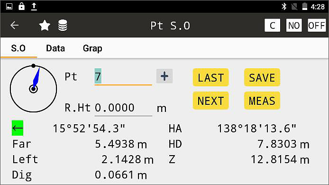The width and height of the screenshot is (329, 185).
Task: Select the Far value 5.4938 m
Action: click(121, 144)
